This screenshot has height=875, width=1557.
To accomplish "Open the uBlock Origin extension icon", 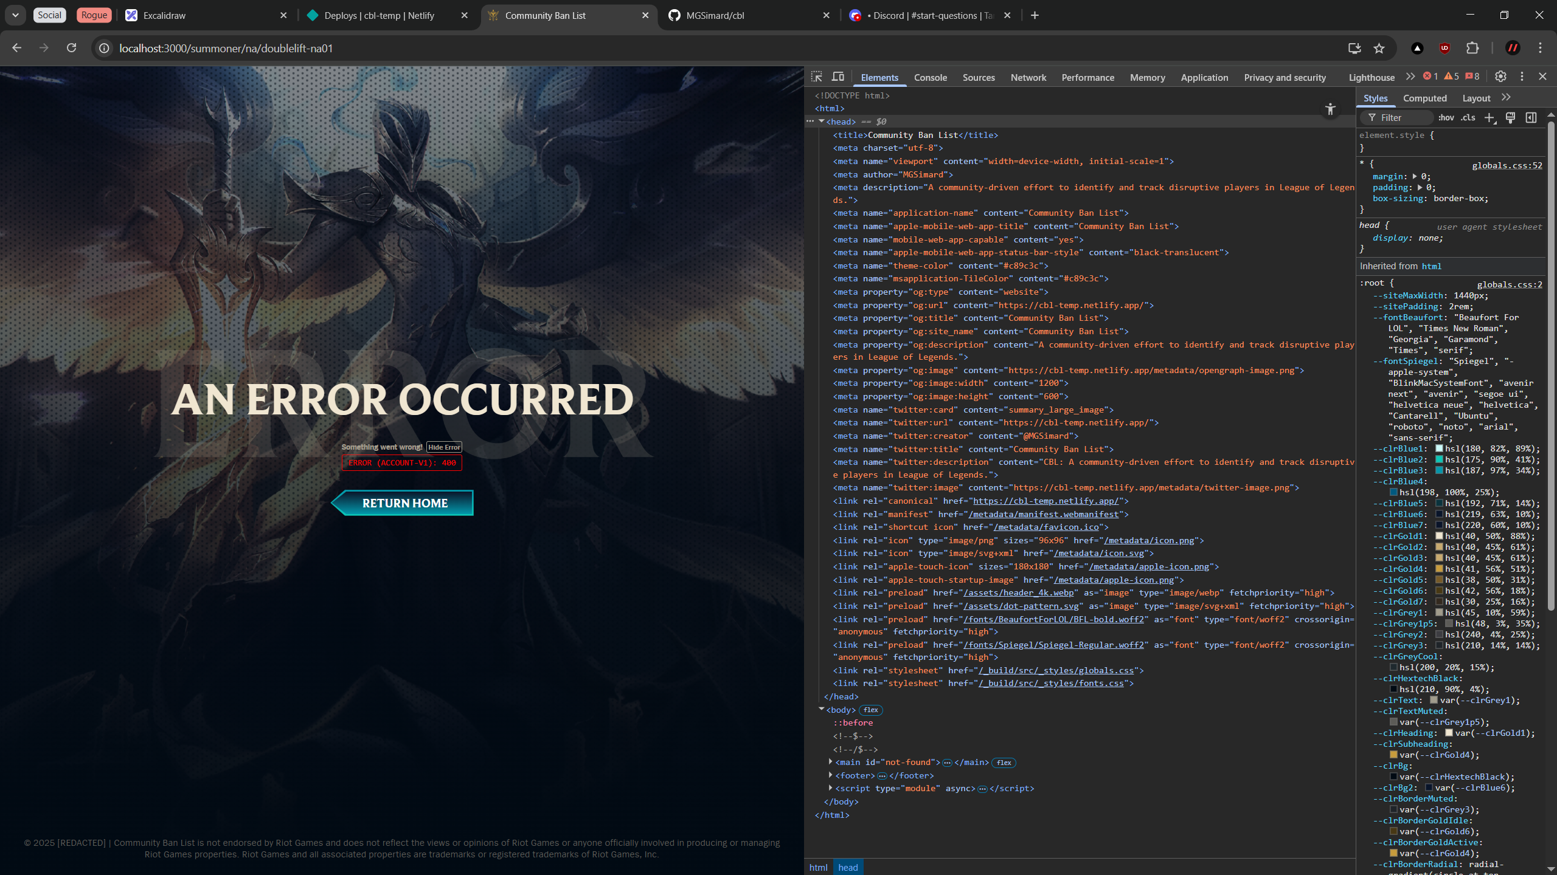I will point(1445,48).
